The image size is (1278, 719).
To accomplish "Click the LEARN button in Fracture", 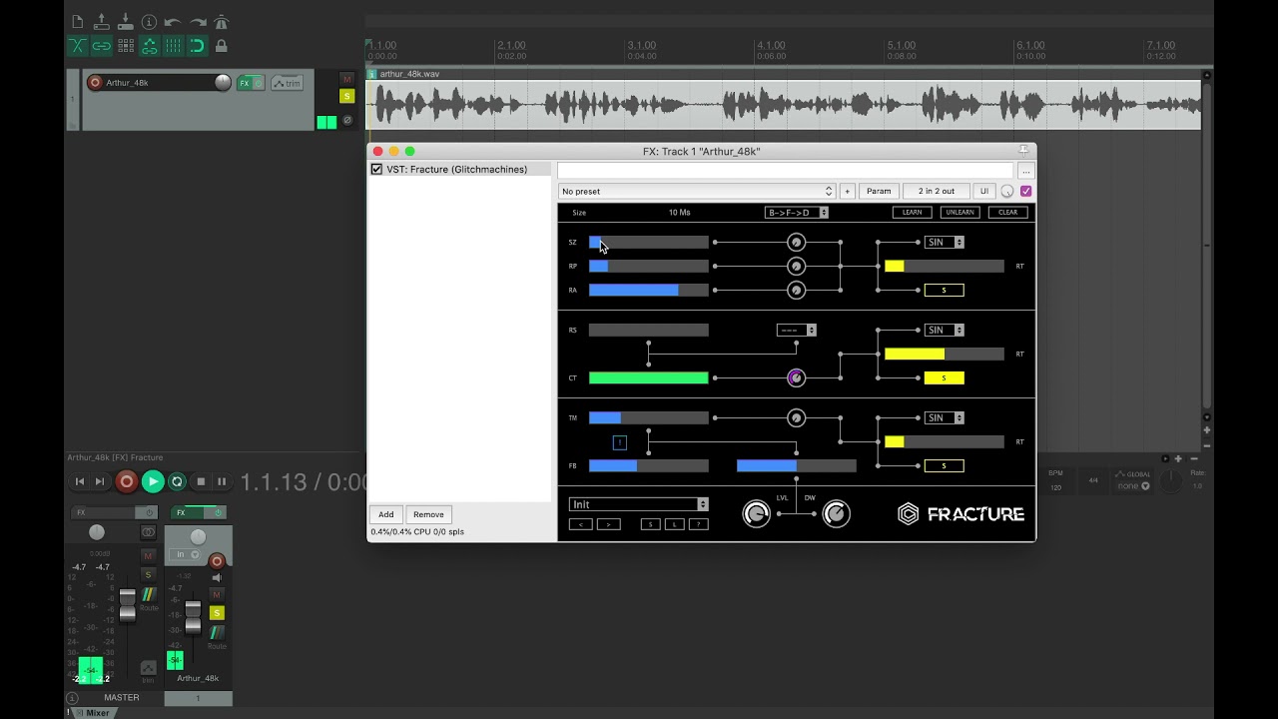I will point(912,213).
